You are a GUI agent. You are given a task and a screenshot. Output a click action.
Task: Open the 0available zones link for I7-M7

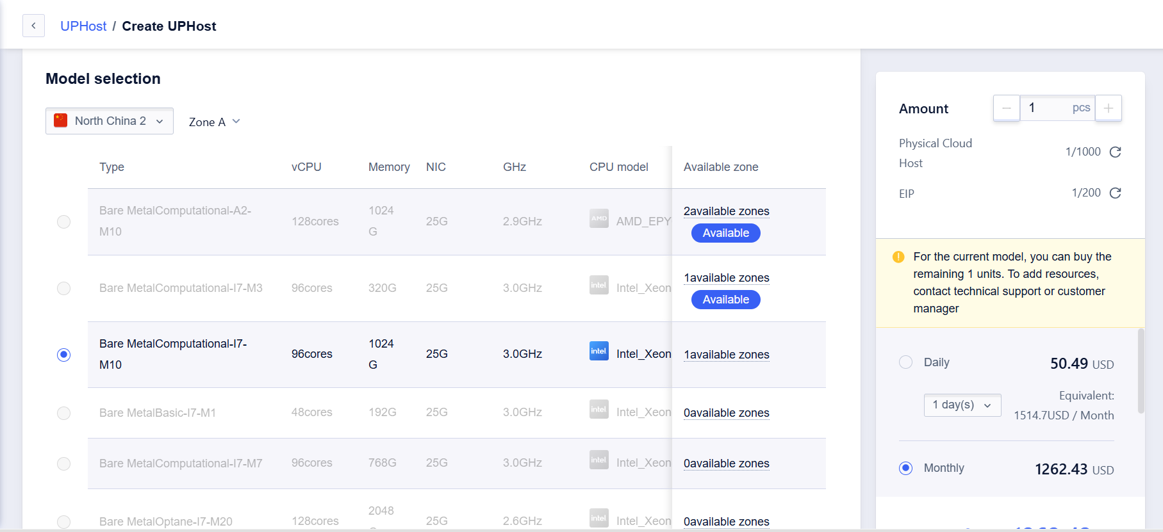(727, 463)
